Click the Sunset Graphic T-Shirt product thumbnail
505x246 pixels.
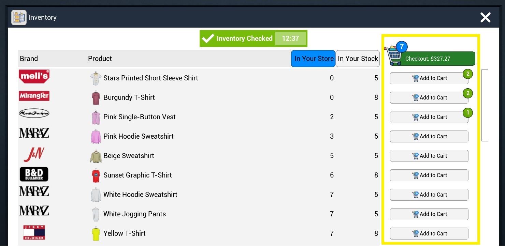(96, 175)
